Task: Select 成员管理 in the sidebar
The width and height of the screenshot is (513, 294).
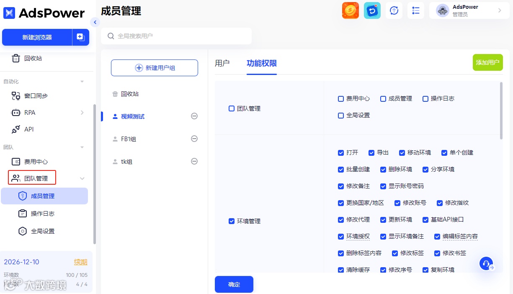Action: point(44,196)
